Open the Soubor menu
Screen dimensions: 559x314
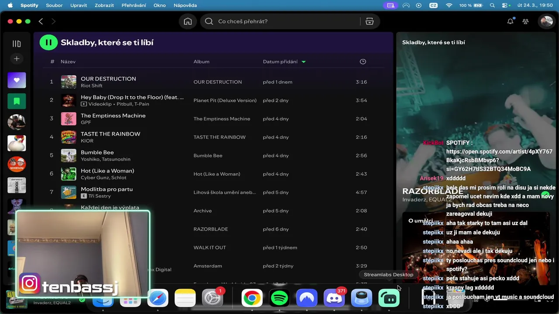tap(54, 5)
